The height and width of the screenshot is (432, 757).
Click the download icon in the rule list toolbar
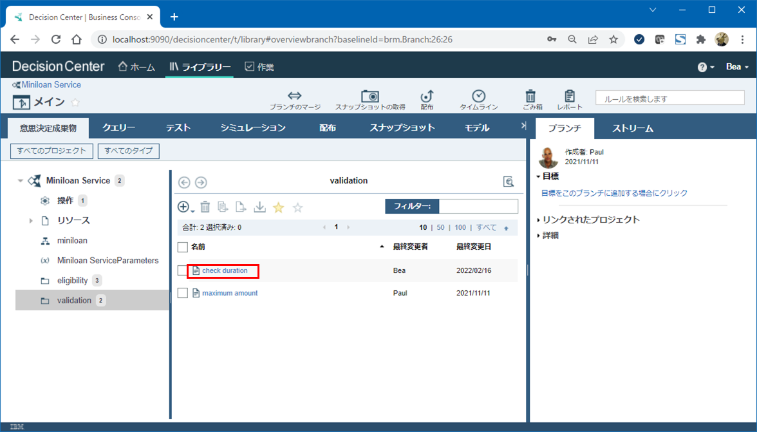260,207
